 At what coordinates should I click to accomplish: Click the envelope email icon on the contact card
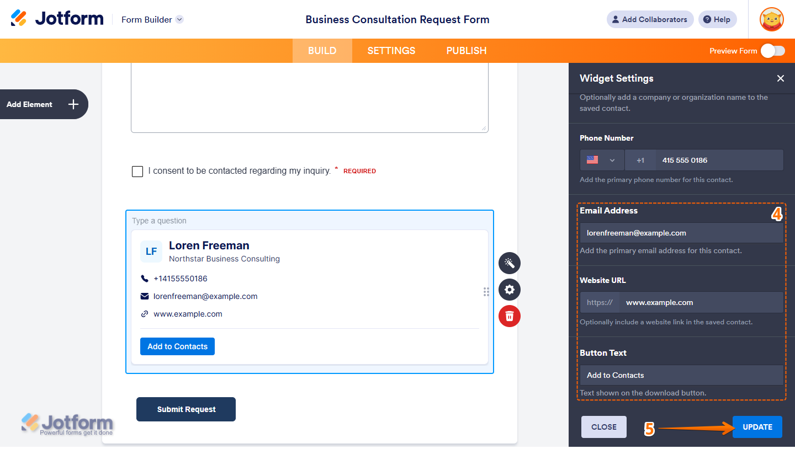point(145,296)
